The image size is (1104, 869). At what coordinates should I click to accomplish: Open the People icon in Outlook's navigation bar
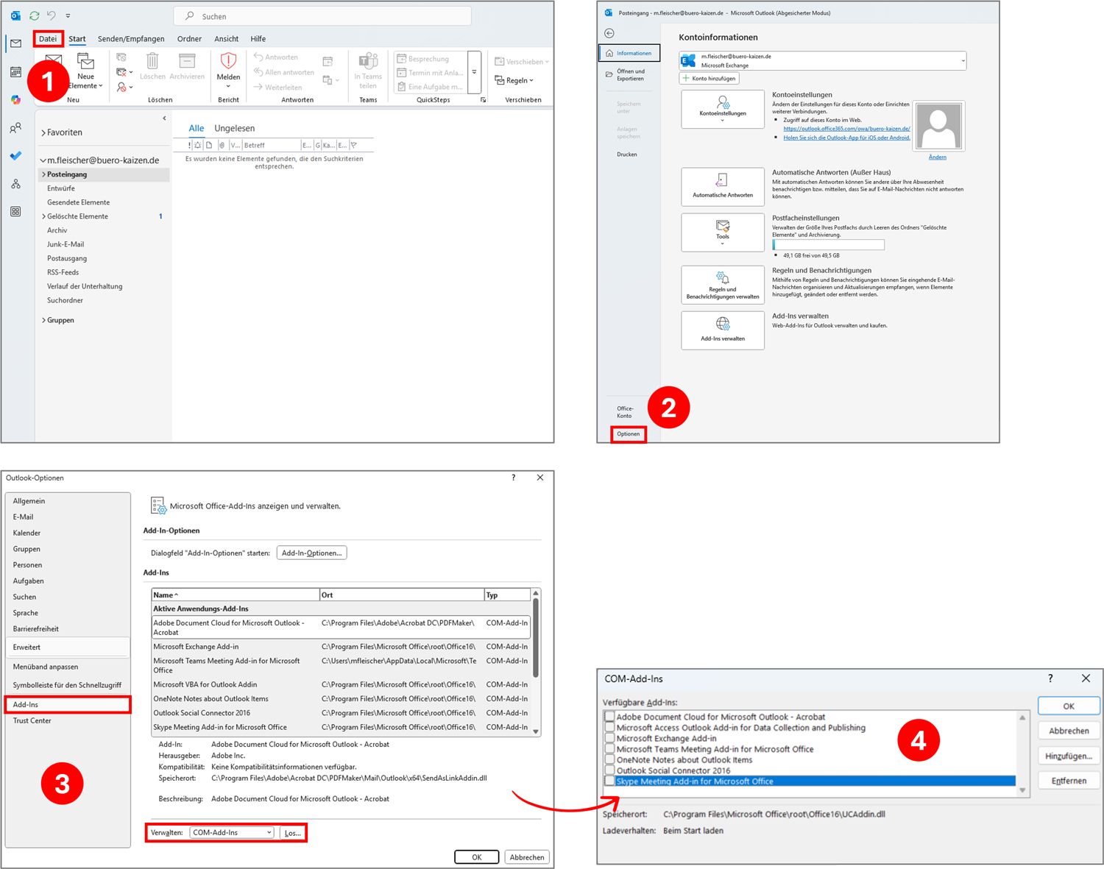click(x=15, y=128)
